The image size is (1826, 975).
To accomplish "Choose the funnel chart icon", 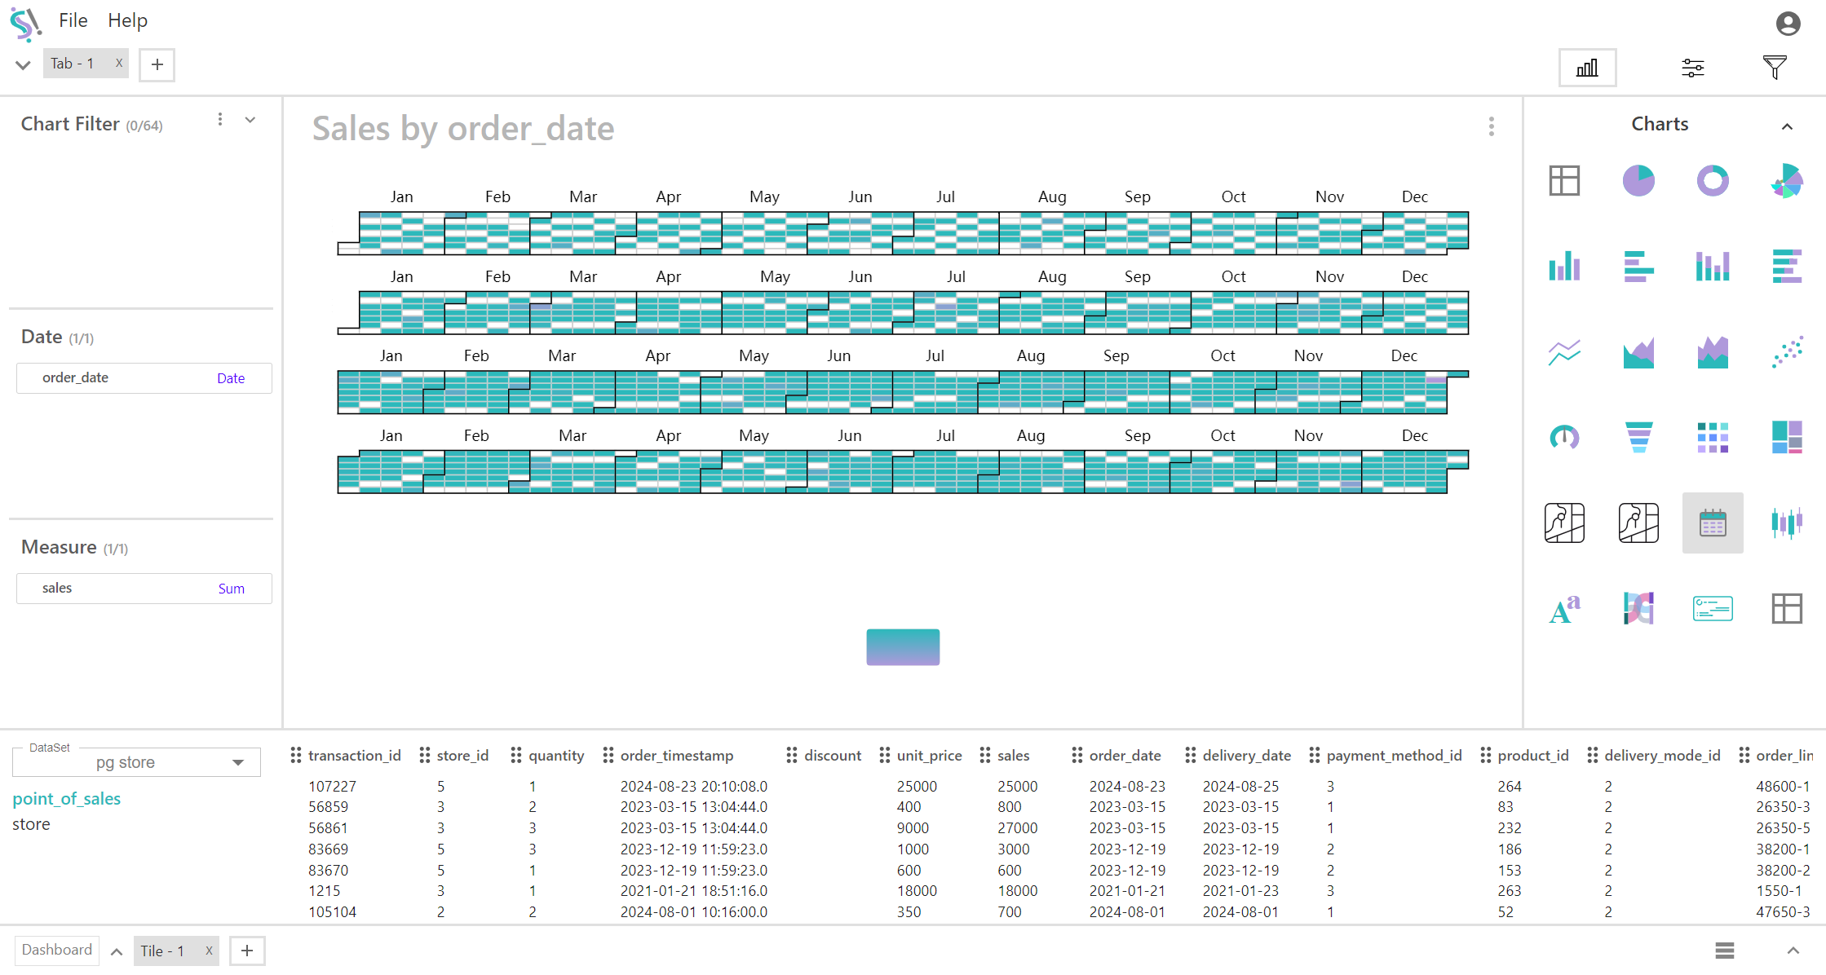I will point(1638,437).
